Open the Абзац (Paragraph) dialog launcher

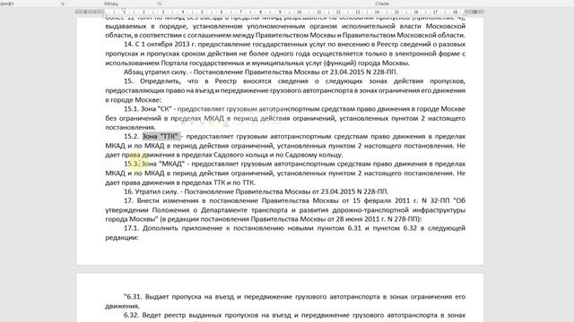pos(160,4)
